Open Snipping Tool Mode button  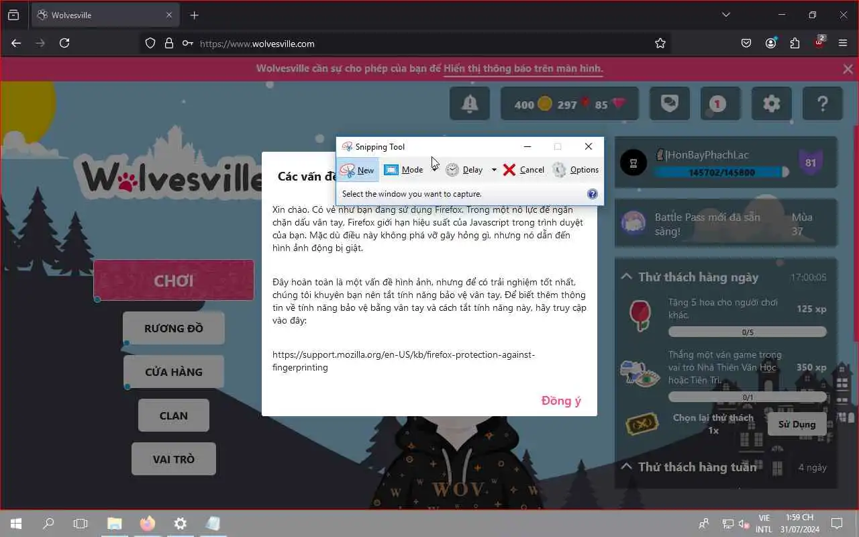[x=404, y=170]
